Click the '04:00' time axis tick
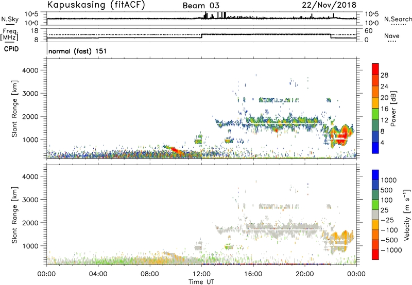Screen dimensions: 412x285 point(98,274)
